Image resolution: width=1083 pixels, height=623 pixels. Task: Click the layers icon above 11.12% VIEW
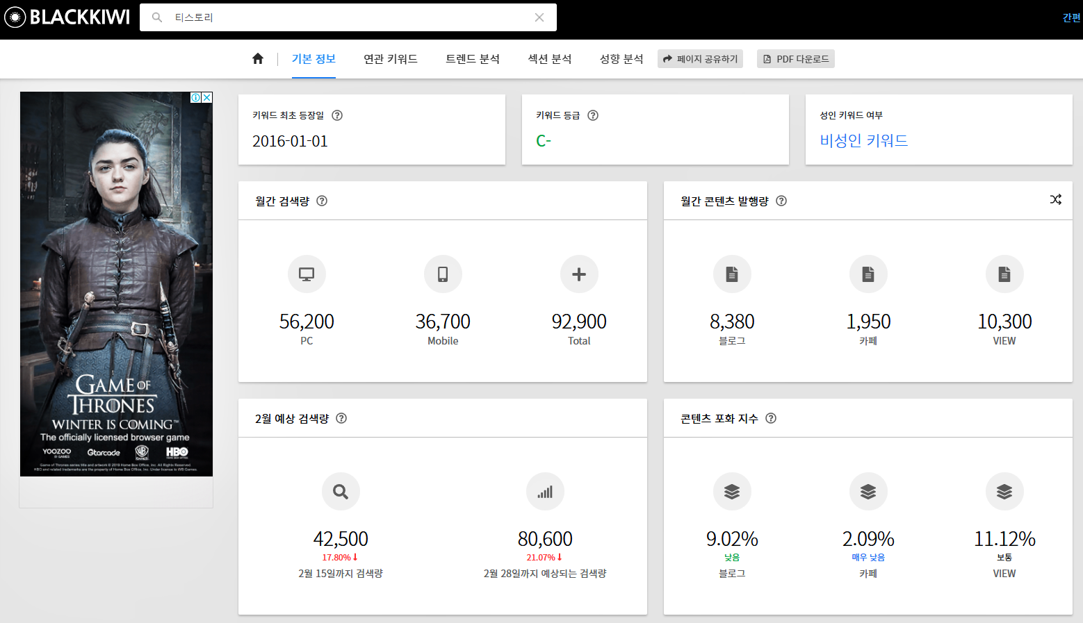pyautogui.click(x=1004, y=492)
